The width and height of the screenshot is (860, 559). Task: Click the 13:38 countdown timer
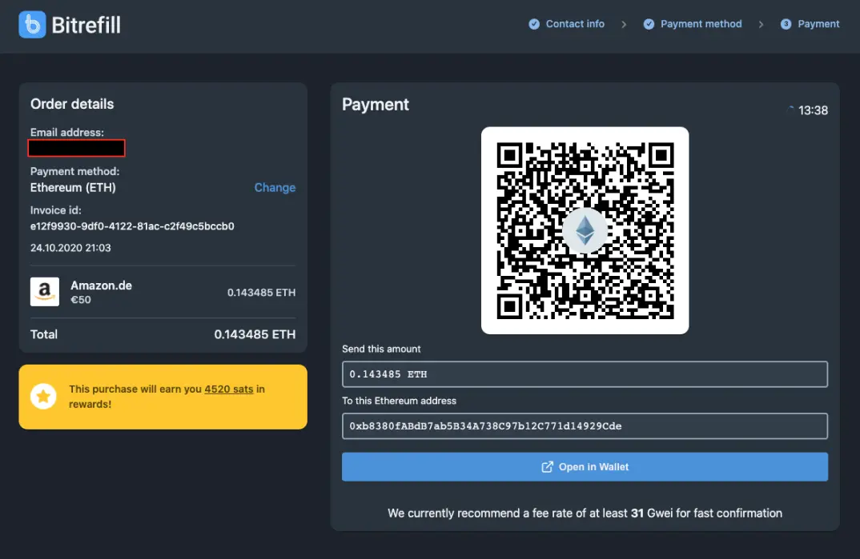[x=813, y=110]
